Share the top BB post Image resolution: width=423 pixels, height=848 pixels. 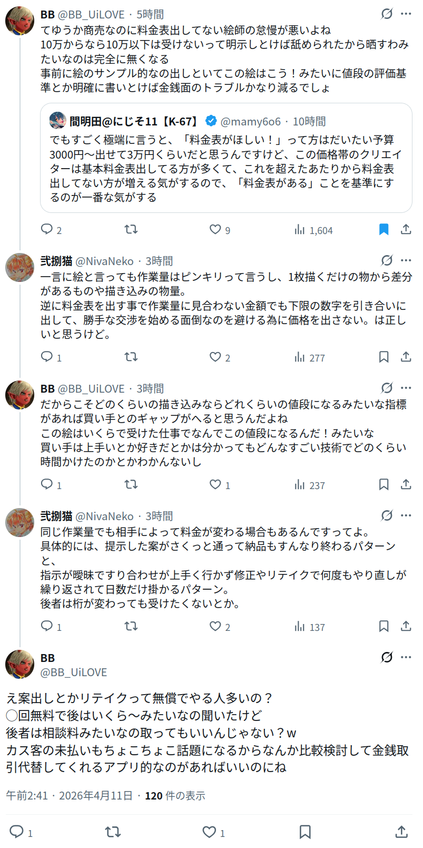[406, 229]
